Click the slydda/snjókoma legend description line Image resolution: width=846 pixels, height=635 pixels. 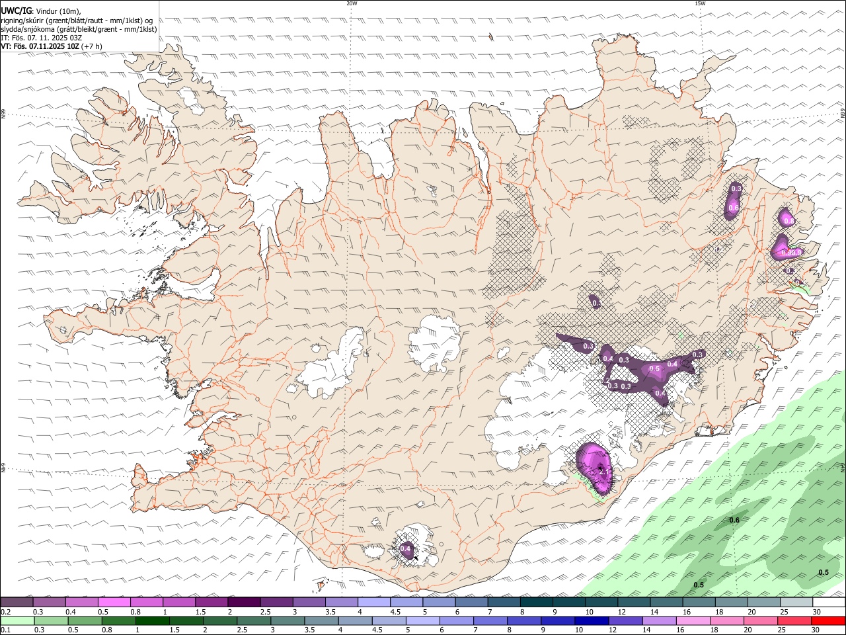(x=79, y=29)
